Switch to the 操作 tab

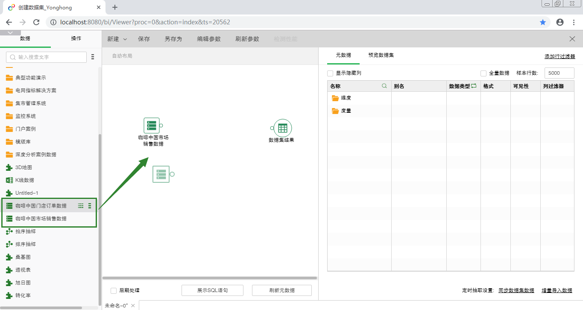point(76,38)
